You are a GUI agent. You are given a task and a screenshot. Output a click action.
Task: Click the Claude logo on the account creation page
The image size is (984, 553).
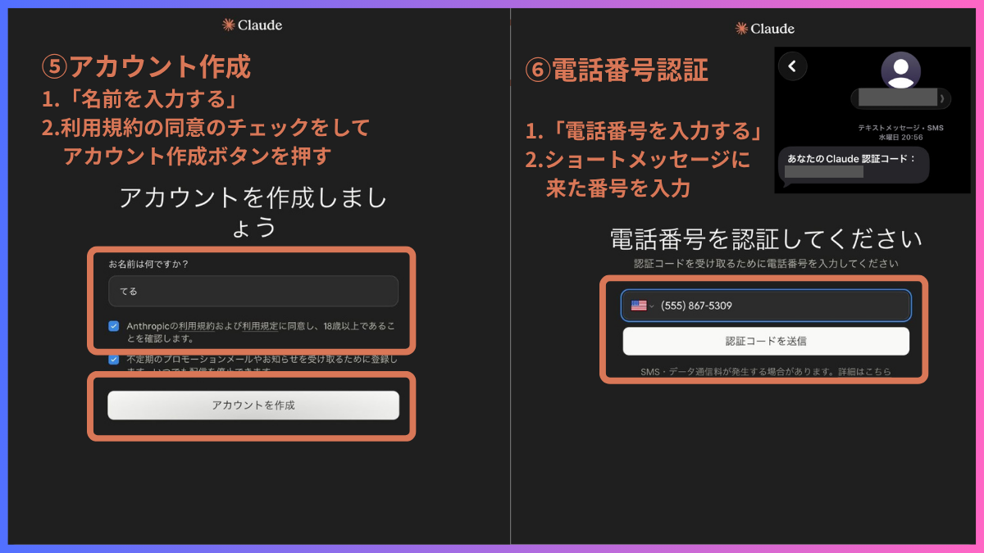click(x=253, y=25)
